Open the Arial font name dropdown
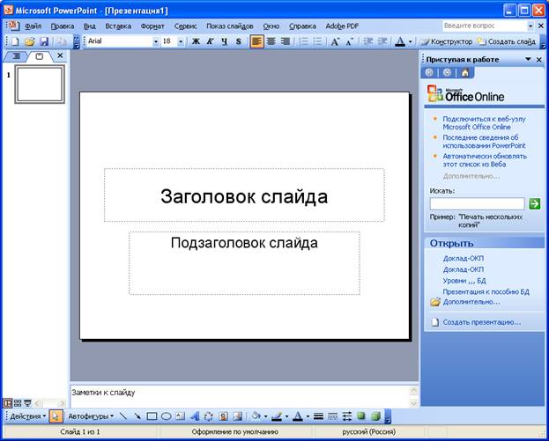549x441 pixels. click(x=156, y=41)
